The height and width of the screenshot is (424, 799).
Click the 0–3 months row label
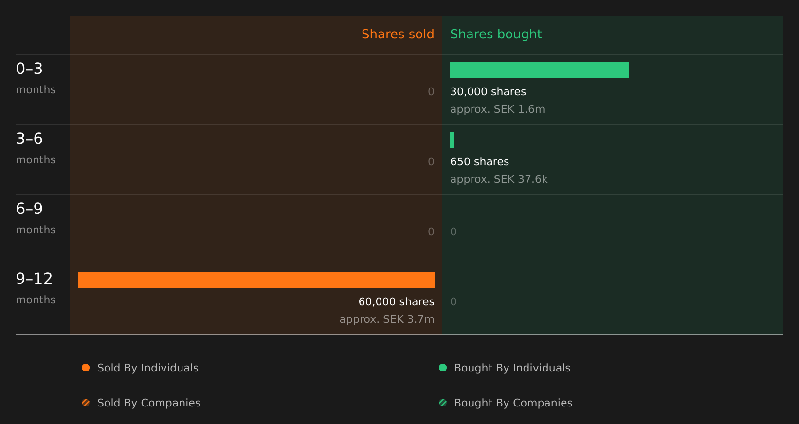pos(36,79)
